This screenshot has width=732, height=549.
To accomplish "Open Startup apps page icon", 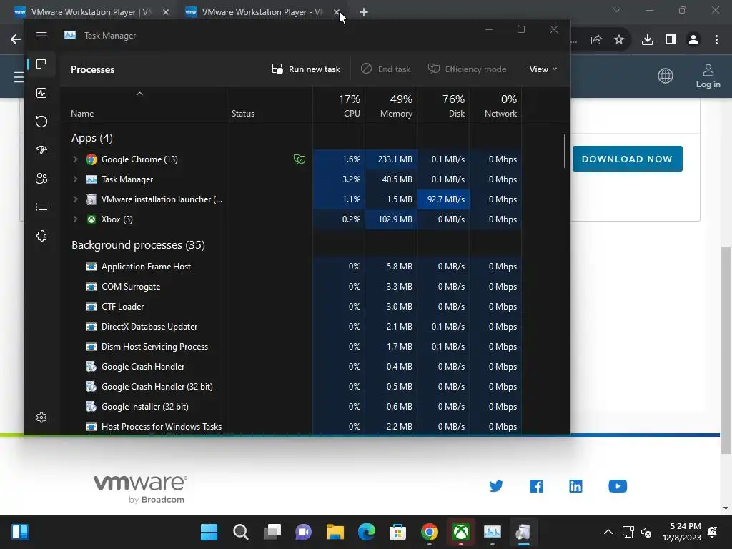I will [41, 150].
